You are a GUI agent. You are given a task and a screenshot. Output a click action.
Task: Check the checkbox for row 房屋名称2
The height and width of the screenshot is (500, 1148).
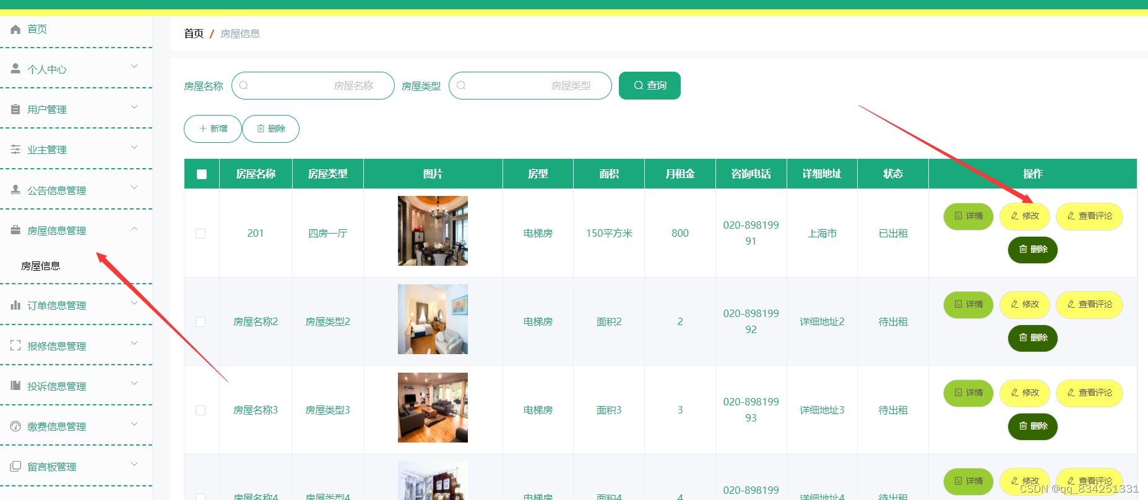[201, 322]
